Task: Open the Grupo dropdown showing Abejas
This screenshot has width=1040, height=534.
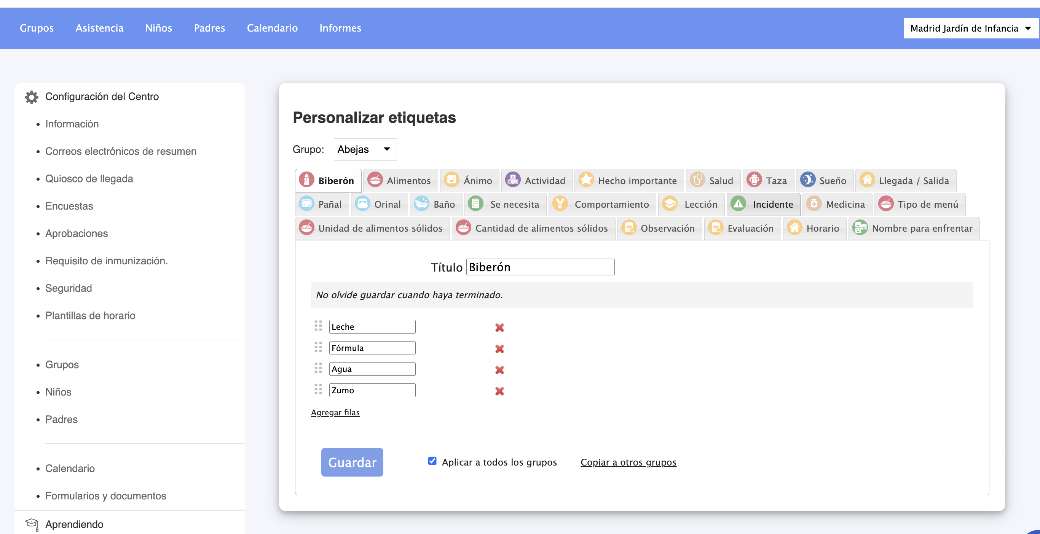Action: [365, 149]
